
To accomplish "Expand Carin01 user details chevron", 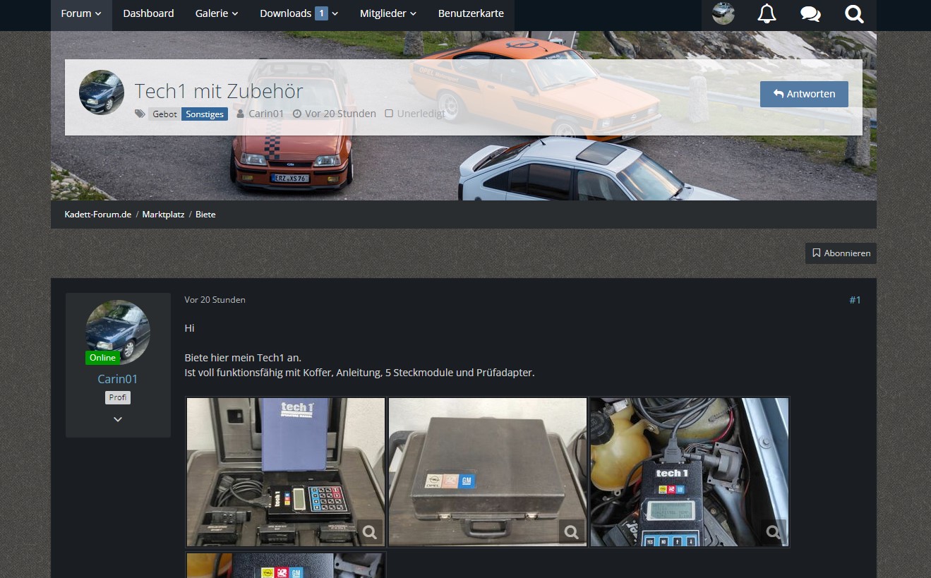I will 118,419.
